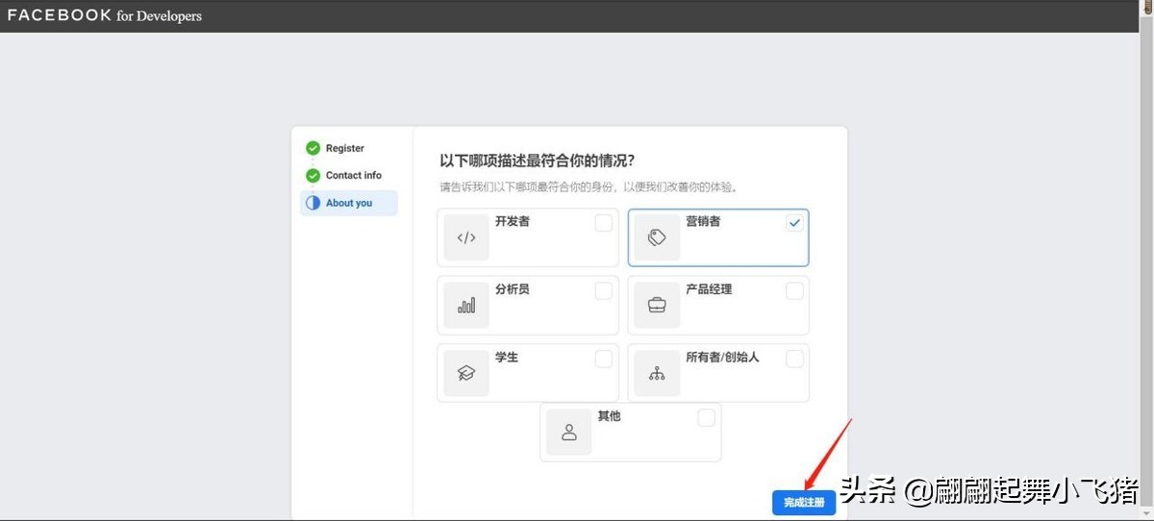Uncheck the 营销者 checkbox

[794, 223]
